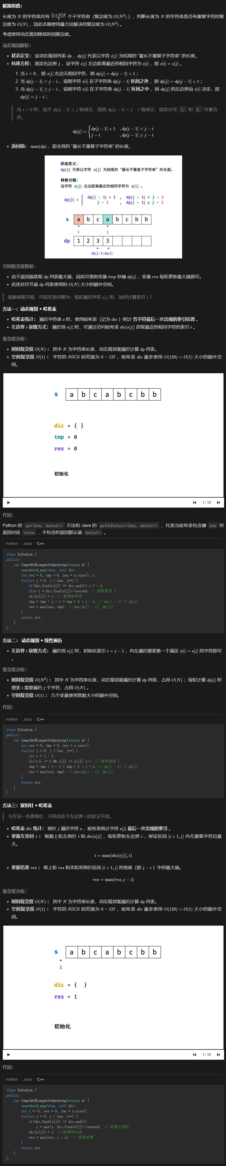226x1166 pixels.
Task: Switch to Java tab in 方法三 code block
Action: pyautogui.click(x=28, y=1080)
